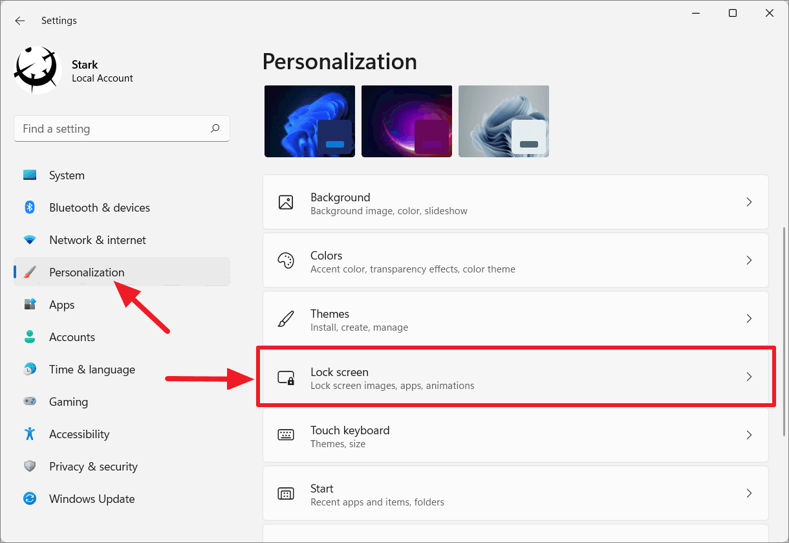The width and height of the screenshot is (789, 543).
Task: Click the Accessibility figure icon
Action: coord(30,434)
